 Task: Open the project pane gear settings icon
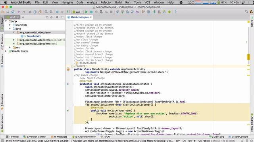tap(57, 17)
